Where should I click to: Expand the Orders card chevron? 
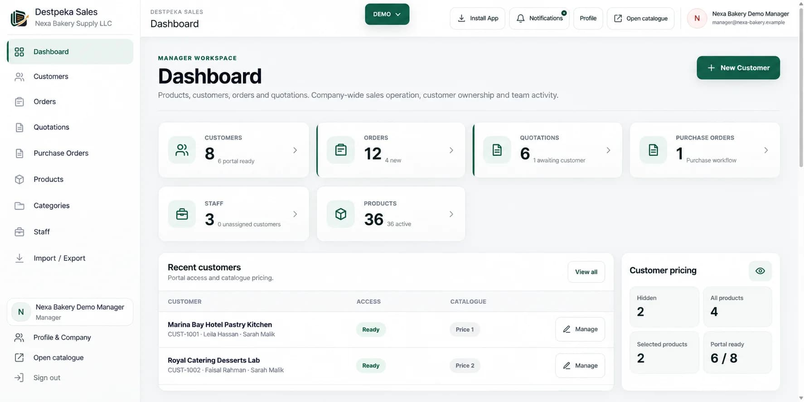tap(451, 150)
